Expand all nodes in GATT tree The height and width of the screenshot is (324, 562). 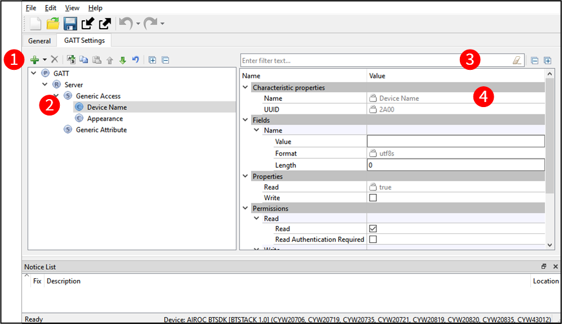[152, 60]
